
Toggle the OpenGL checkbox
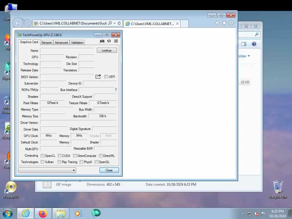96,162
